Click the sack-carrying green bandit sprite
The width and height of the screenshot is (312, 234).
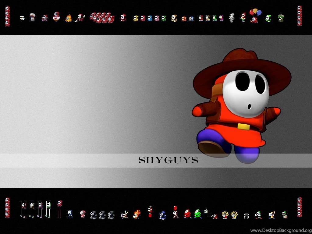point(285,215)
